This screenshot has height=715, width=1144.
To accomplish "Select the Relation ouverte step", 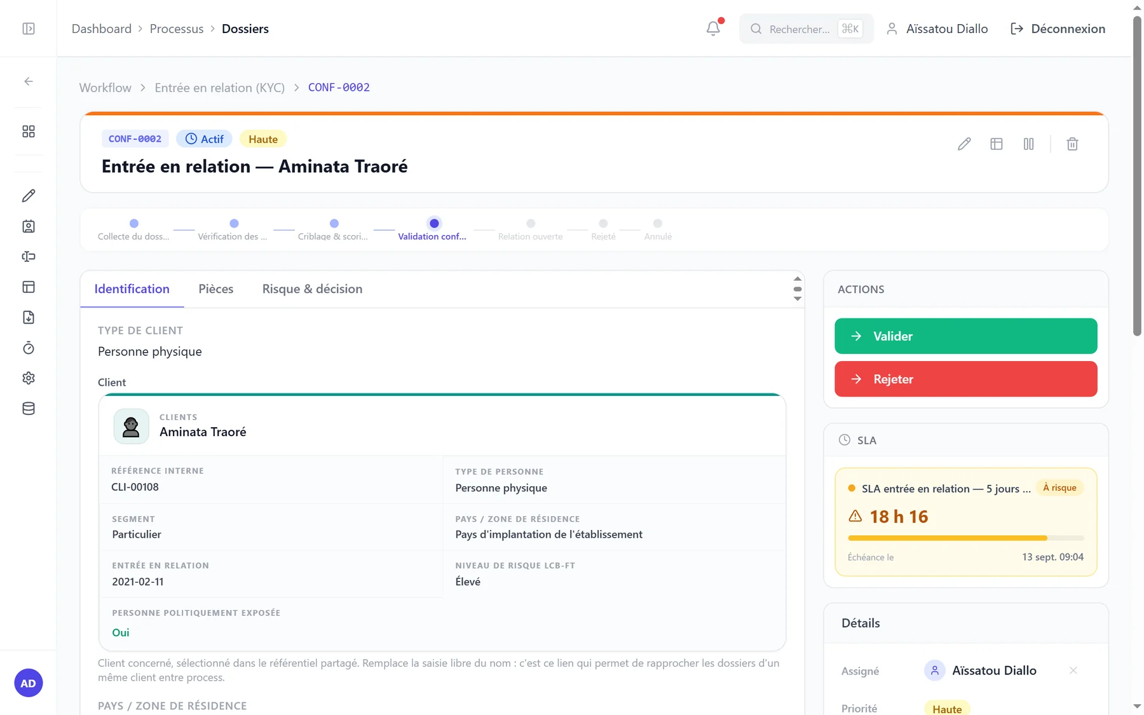I will [531, 229].
